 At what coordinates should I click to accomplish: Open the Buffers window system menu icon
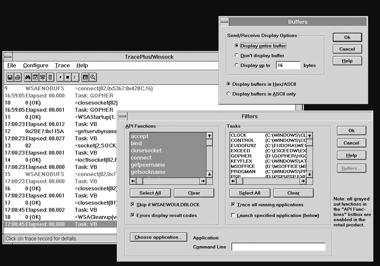225,22
